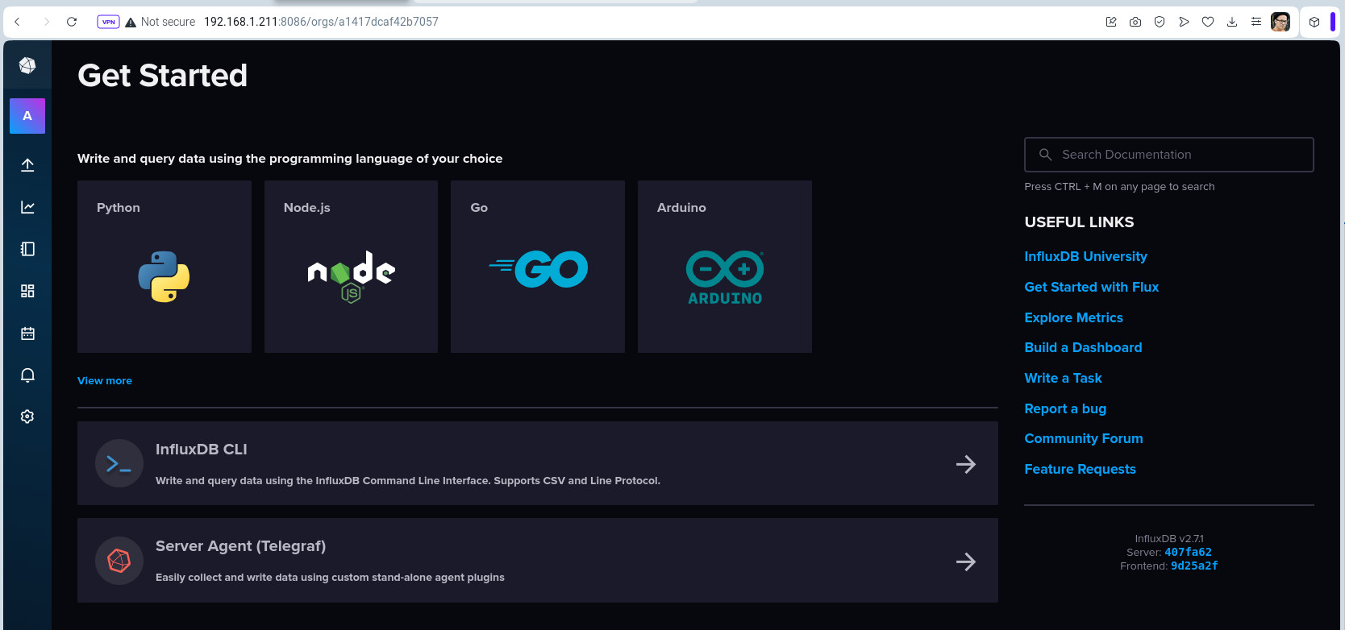Reload the page with the refresh icon
The width and height of the screenshot is (1345, 630).
click(x=72, y=22)
